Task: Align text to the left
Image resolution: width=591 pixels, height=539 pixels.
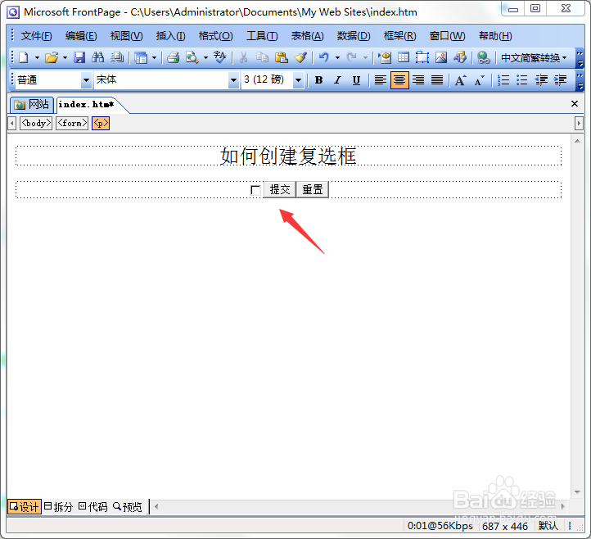Action: (381, 80)
